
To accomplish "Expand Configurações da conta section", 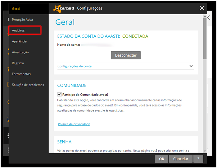I will [x=126, y=66].
